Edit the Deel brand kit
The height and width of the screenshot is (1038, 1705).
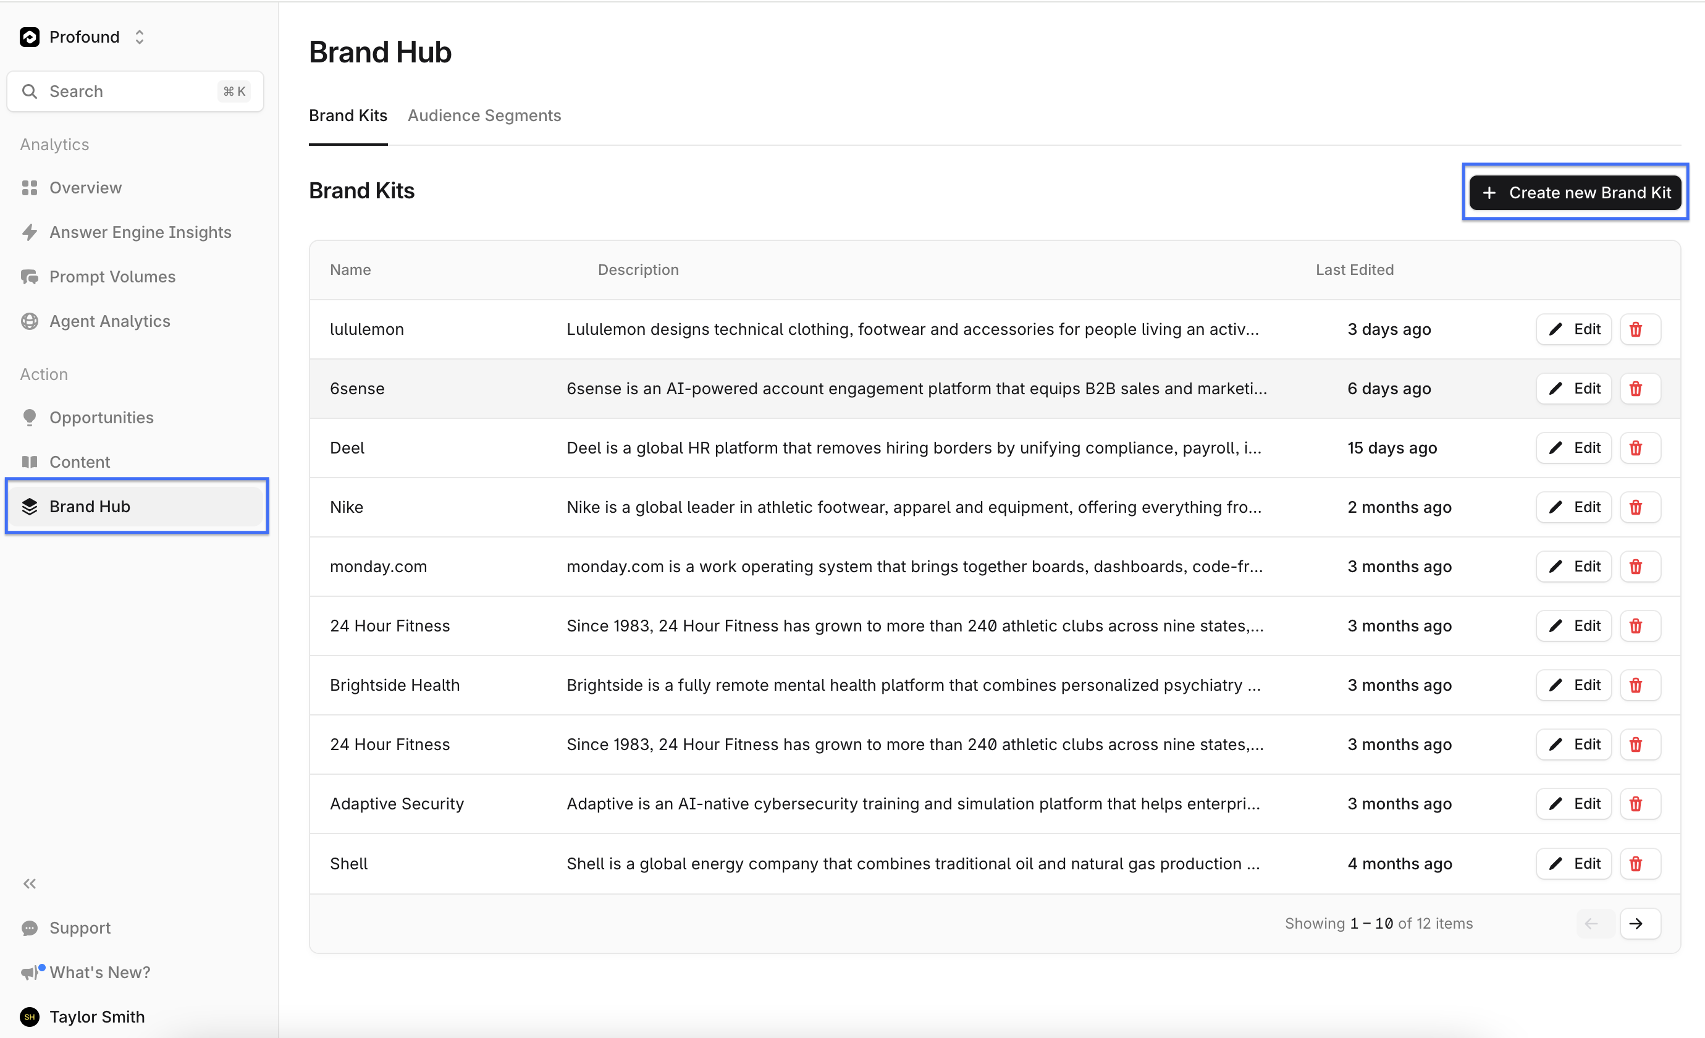pyautogui.click(x=1573, y=448)
